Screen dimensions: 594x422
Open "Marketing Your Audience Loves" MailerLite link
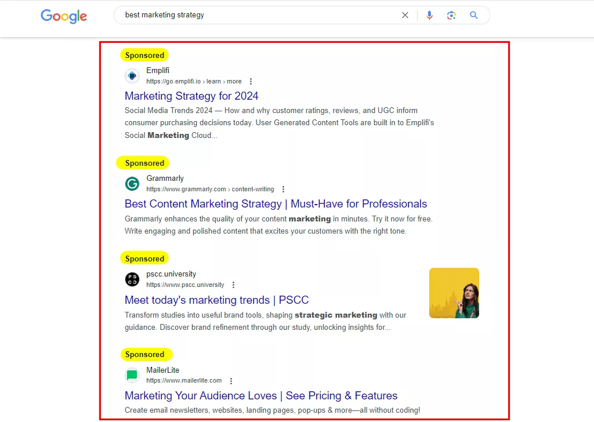coord(261,396)
